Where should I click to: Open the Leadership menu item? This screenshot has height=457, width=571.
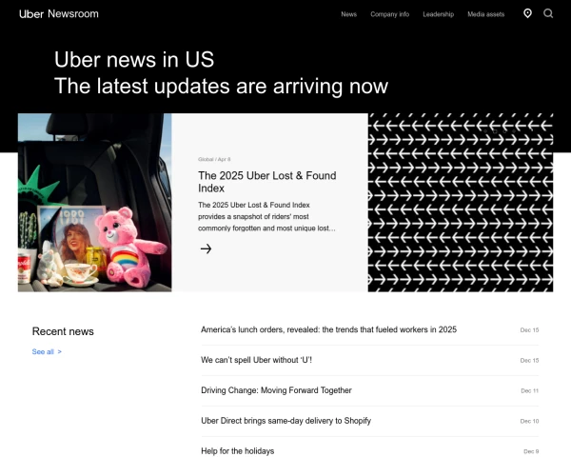[438, 14]
